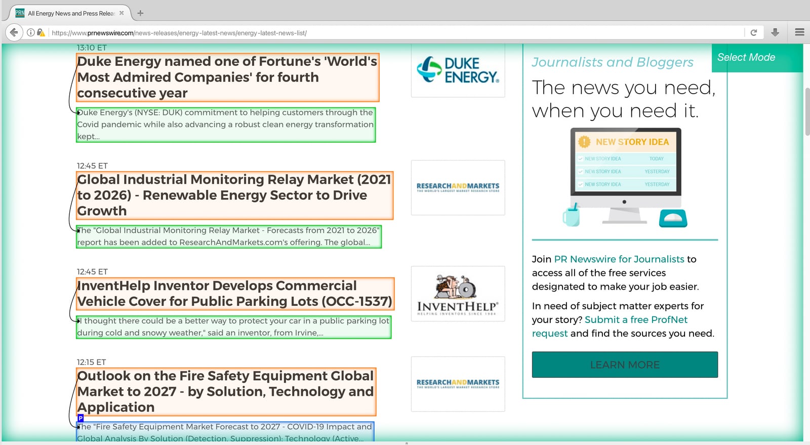
Task: Click the ResearchAndMarkets logo beside Relay Market story
Action: pyautogui.click(x=458, y=187)
